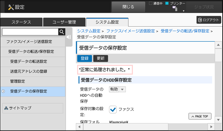Click the horizontal scrollbar thumb
Image resolution: width=223 pixels, height=131 pixels.
[x=126, y=126]
